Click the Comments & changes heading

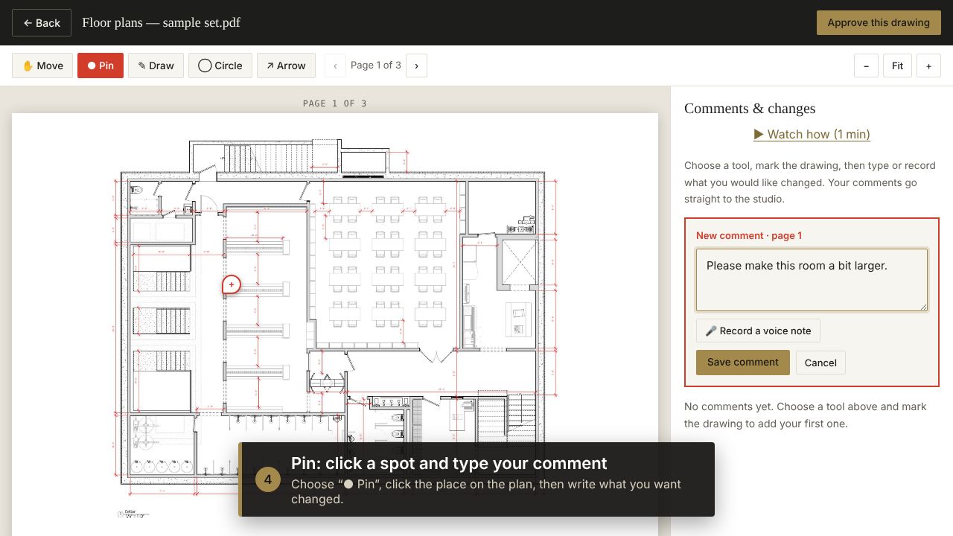tap(750, 109)
